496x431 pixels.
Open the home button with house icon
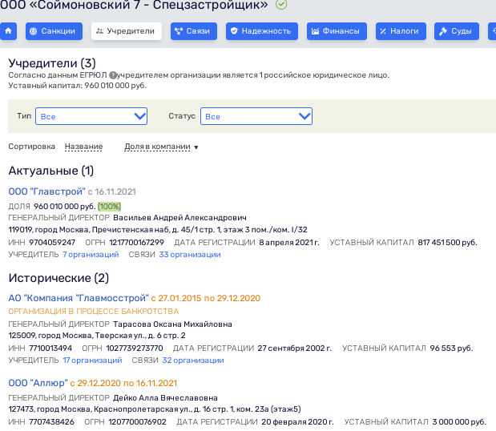click(x=8, y=31)
